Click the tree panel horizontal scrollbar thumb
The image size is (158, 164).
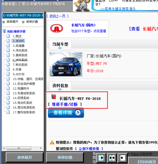click(x=19, y=148)
